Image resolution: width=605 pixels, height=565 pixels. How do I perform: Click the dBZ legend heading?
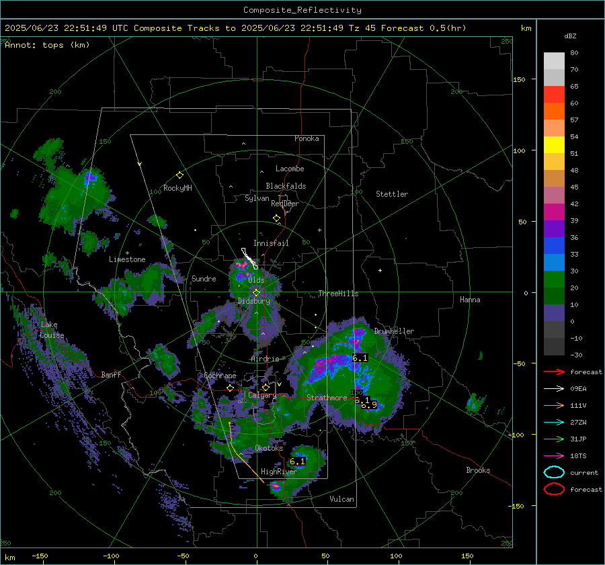(570, 36)
